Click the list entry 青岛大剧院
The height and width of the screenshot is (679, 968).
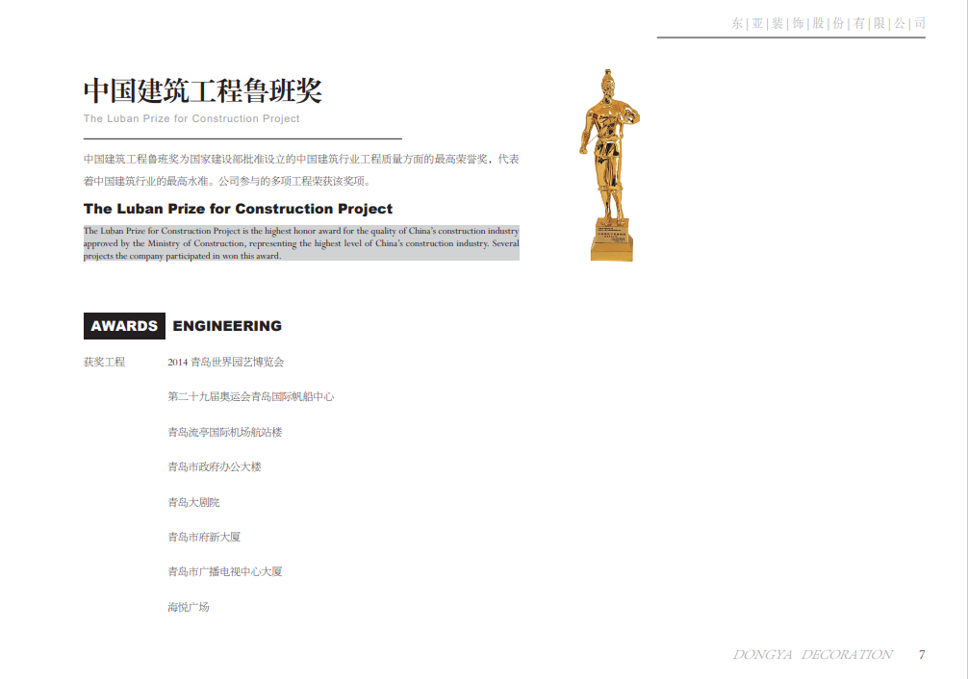pos(193,502)
